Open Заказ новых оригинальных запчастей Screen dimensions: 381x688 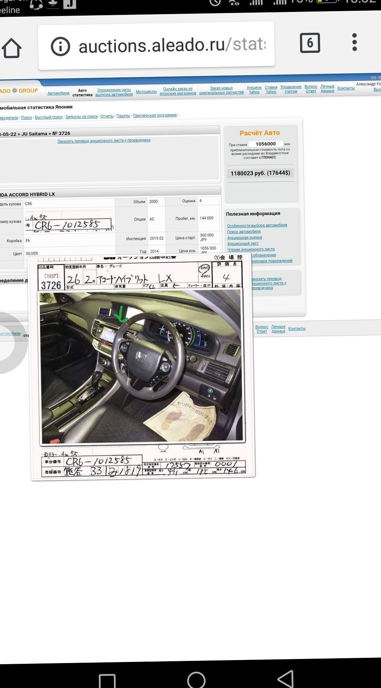(221, 90)
